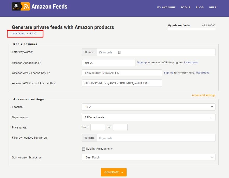Focus the Amazon Associates ID field
The image size is (229, 178).
[x=108, y=63]
